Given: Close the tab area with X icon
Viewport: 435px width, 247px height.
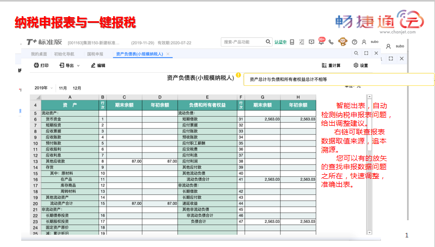Looking at the screenshot, I should (376, 53).
